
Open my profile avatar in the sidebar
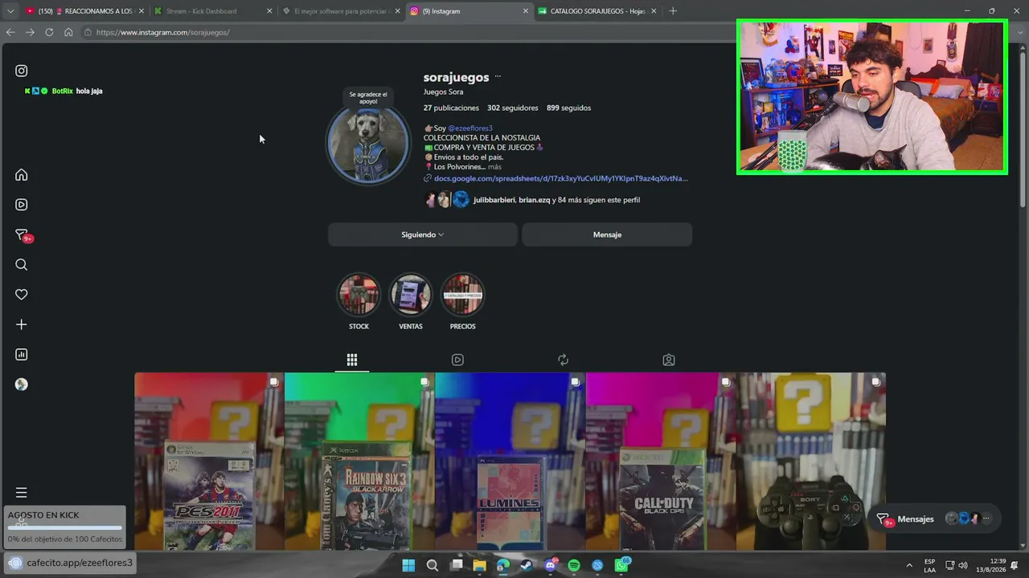pyautogui.click(x=22, y=385)
